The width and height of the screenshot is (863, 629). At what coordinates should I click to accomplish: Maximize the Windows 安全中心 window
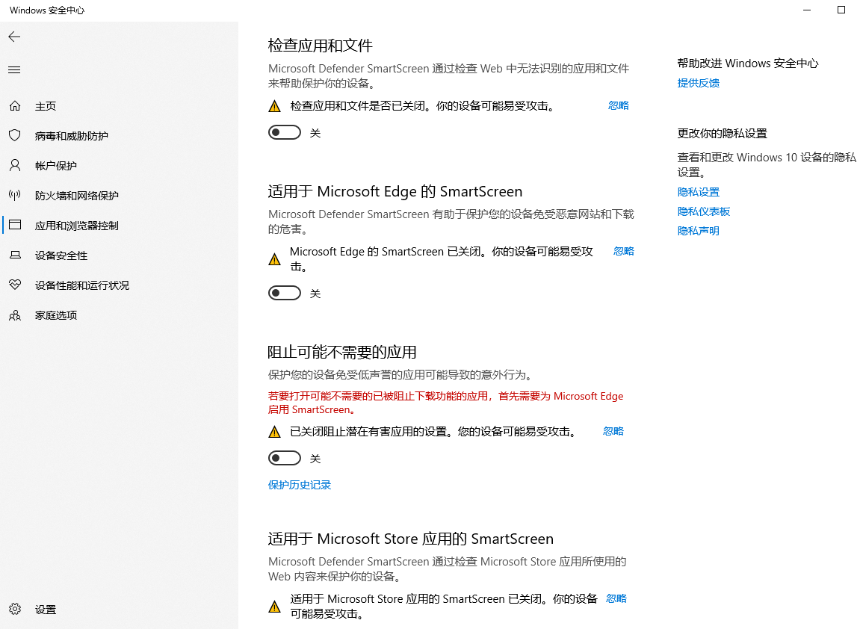pyautogui.click(x=841, y=10)
